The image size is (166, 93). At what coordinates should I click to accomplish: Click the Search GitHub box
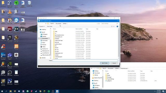coord(109,24)
